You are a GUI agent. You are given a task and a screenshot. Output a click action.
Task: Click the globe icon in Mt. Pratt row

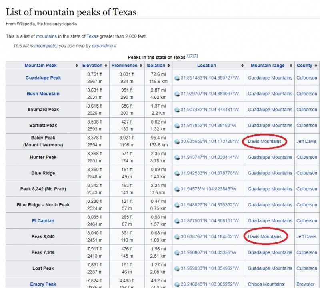click(x=177, y=189)
